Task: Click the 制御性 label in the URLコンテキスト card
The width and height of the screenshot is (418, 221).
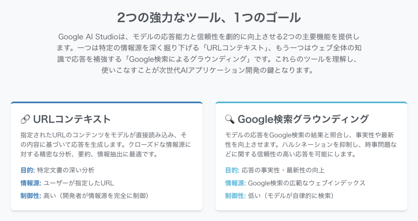Action: [31, 196]
